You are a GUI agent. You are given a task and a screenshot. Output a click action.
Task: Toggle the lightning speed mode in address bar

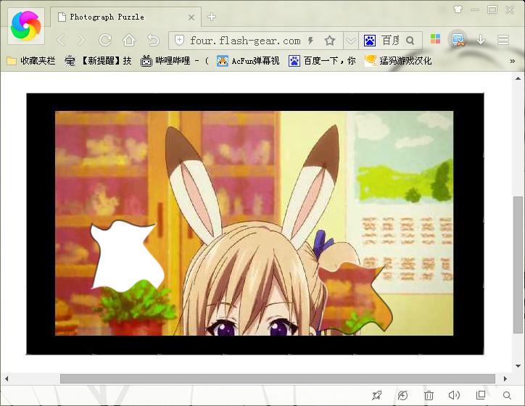tap(310, 41)
